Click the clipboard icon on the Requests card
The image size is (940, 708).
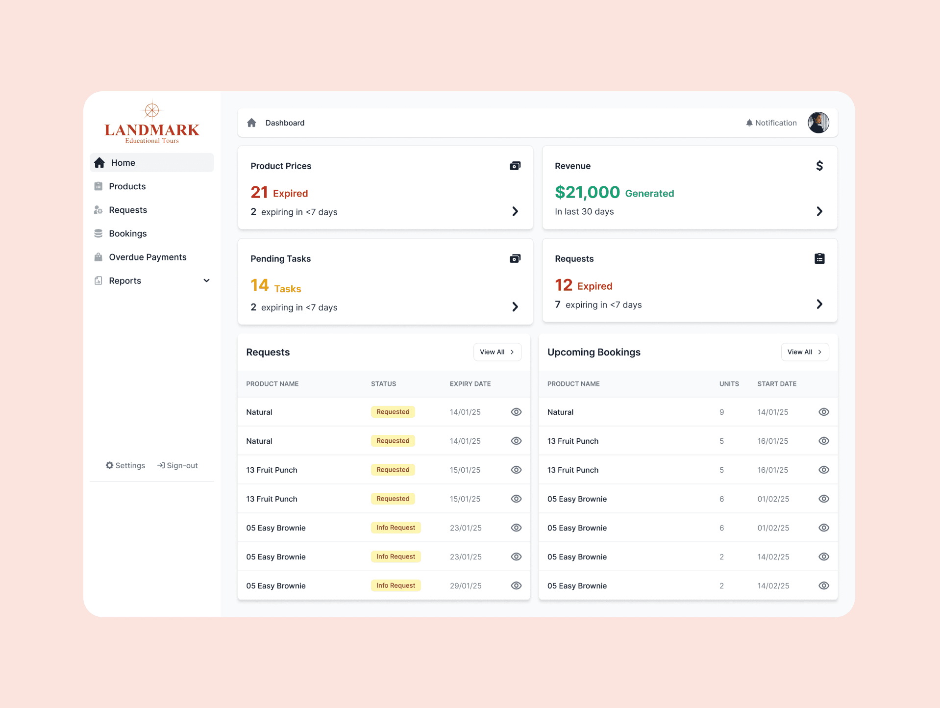tap(820, 258)
